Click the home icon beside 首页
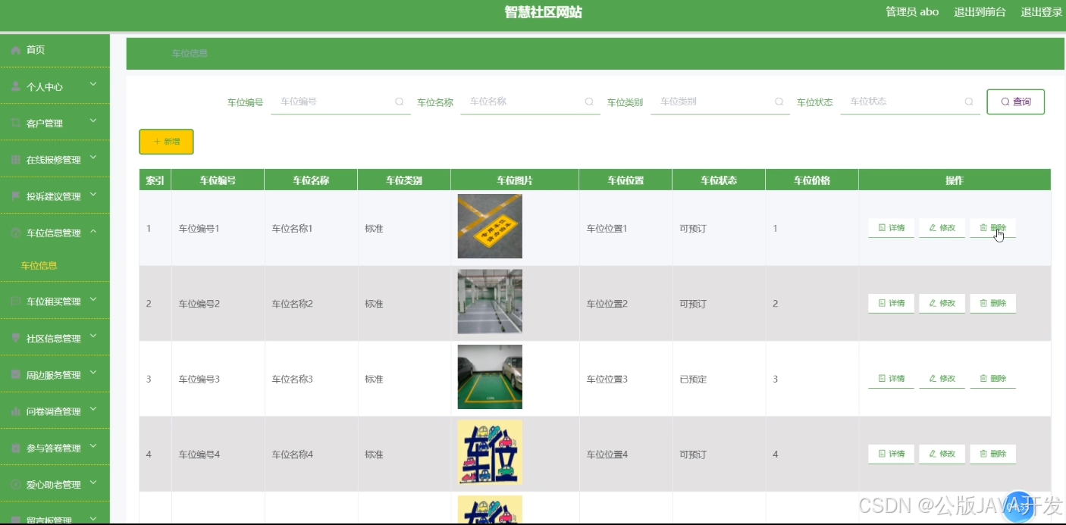1066x525 pixels. coord(16,50)
